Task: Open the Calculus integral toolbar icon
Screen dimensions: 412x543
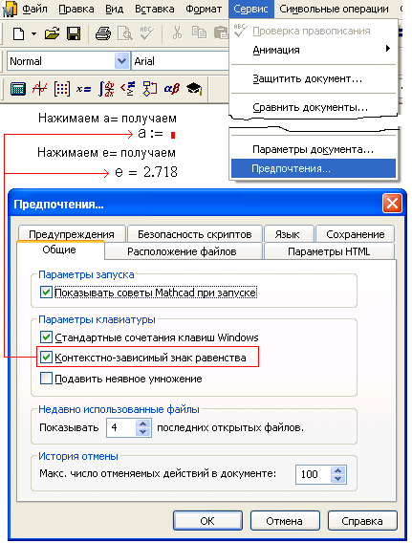Action: coord(106,89)
